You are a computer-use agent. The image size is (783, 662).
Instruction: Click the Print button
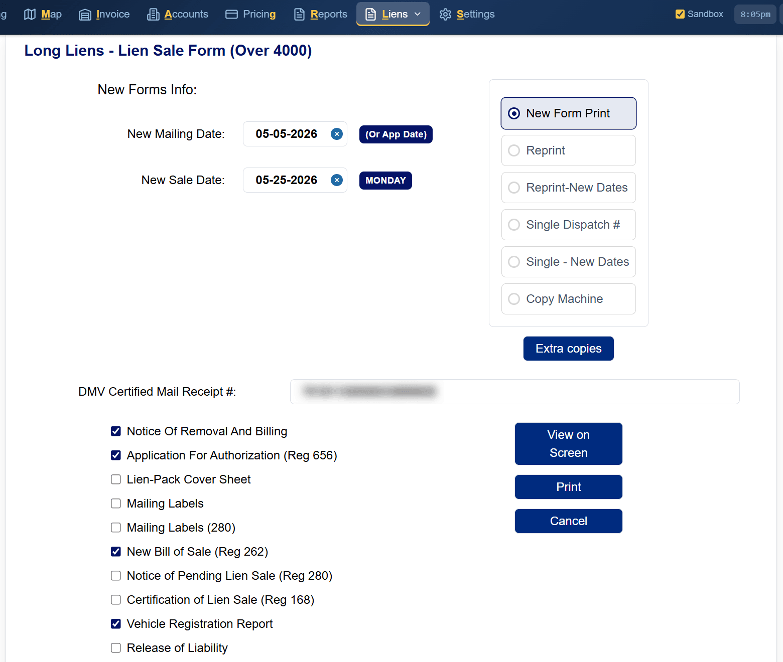(x=568, y=487)
